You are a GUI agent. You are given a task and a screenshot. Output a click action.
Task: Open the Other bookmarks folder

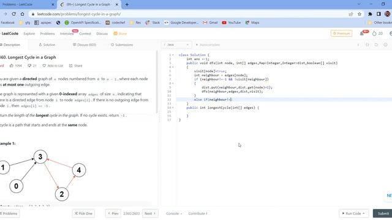click(x=380, y=23)
